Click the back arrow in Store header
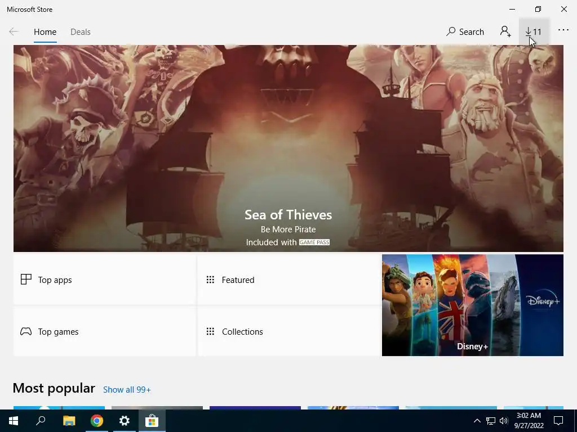 [14, 32]
